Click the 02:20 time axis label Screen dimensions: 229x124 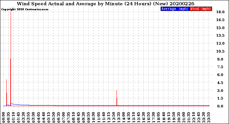24,117
